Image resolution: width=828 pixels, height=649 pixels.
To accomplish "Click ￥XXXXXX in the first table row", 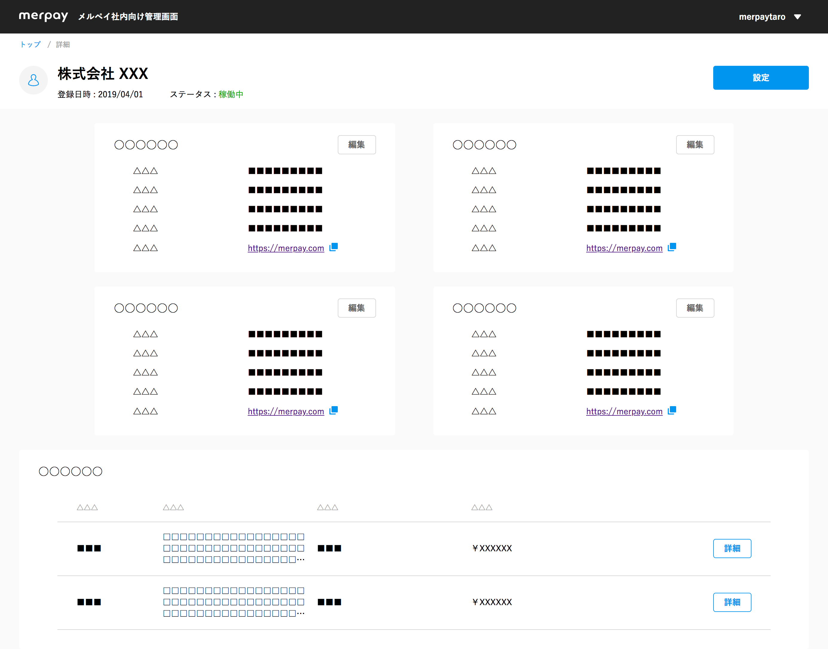I will point(492,548).
